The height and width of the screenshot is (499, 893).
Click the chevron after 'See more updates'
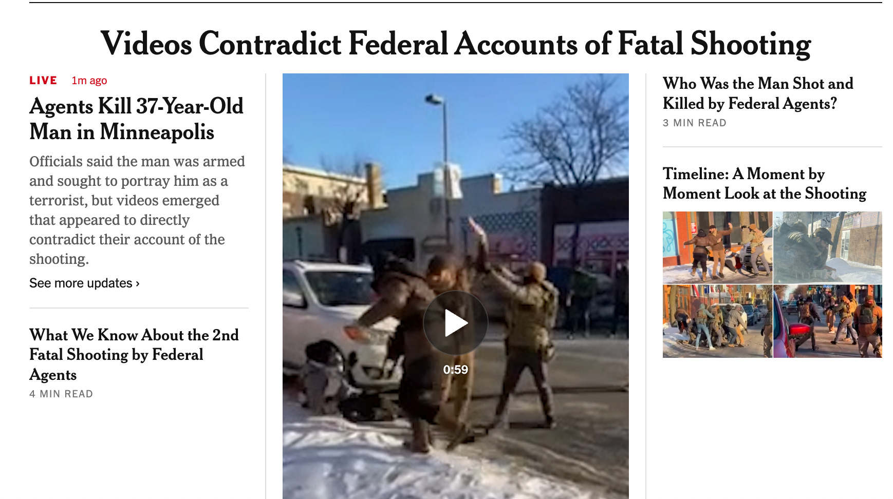point(137,284)
